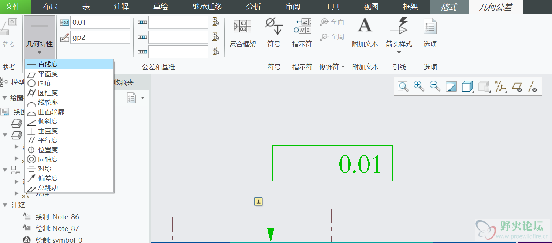The height and width of the screenshot is (243, 552).
Task: Click the 0.01 tolerance frame in drawing
Action: [332, 163]
